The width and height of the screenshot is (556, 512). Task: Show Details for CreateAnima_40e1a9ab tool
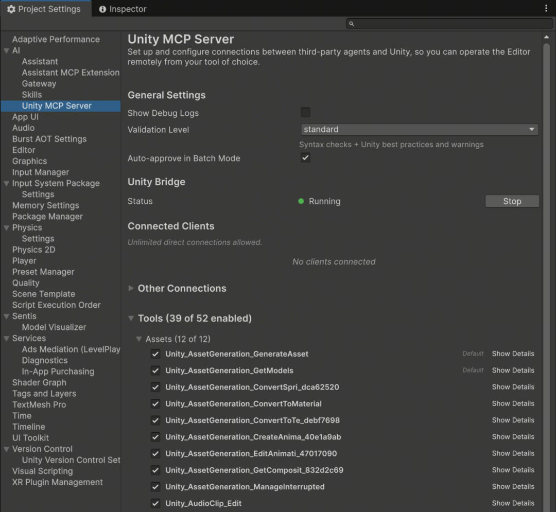pos(513,437)
